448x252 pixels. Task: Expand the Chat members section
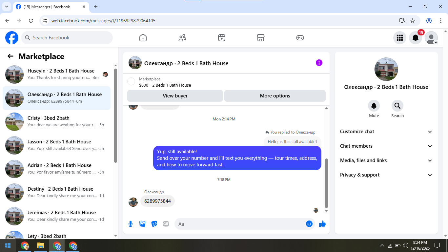(x=386, y=146)
